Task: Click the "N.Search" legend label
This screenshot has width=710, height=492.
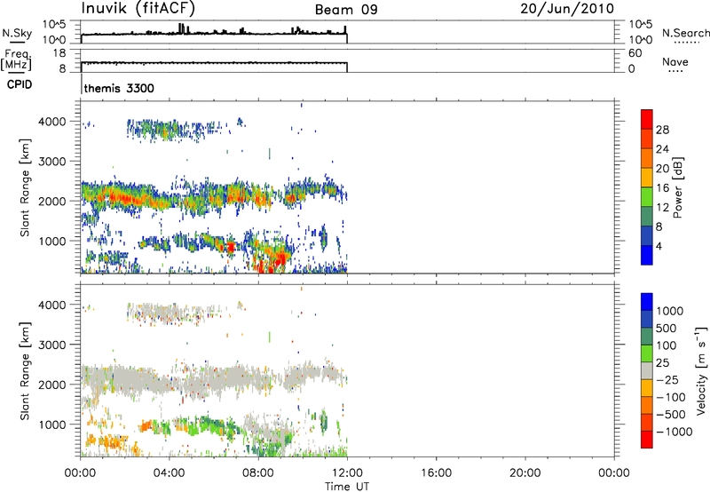Action: [685, 33]
